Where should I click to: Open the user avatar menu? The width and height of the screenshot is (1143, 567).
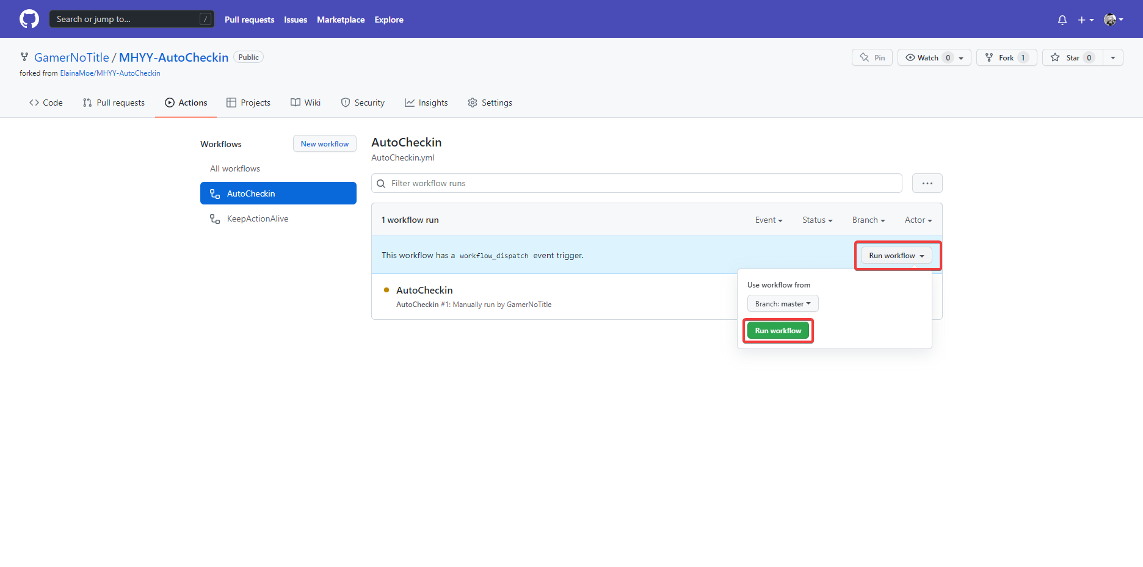coord(1112,20)
